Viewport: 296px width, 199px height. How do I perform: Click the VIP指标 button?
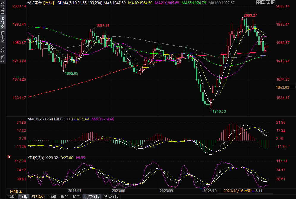click(38, 197)
